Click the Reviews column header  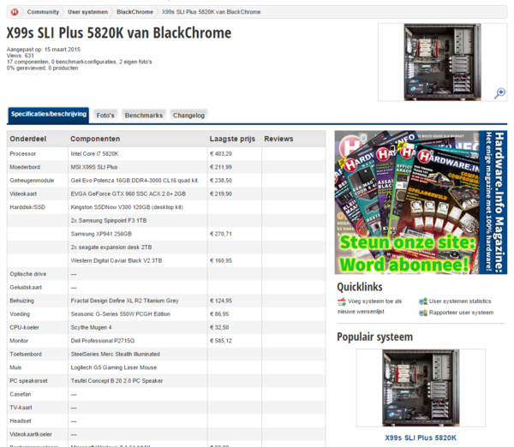point(278,139)
